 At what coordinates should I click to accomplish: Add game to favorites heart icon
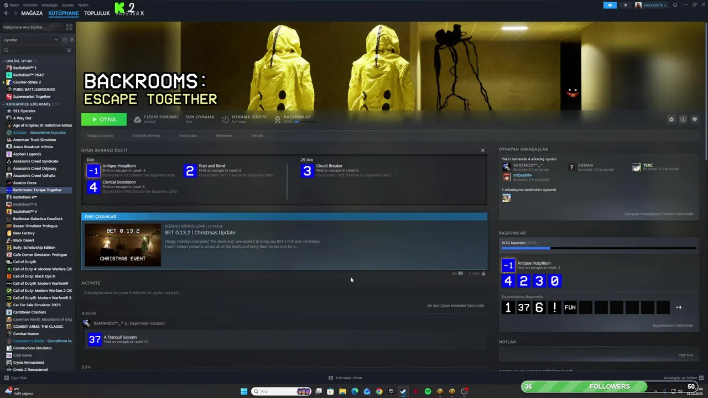click(695, 119)
